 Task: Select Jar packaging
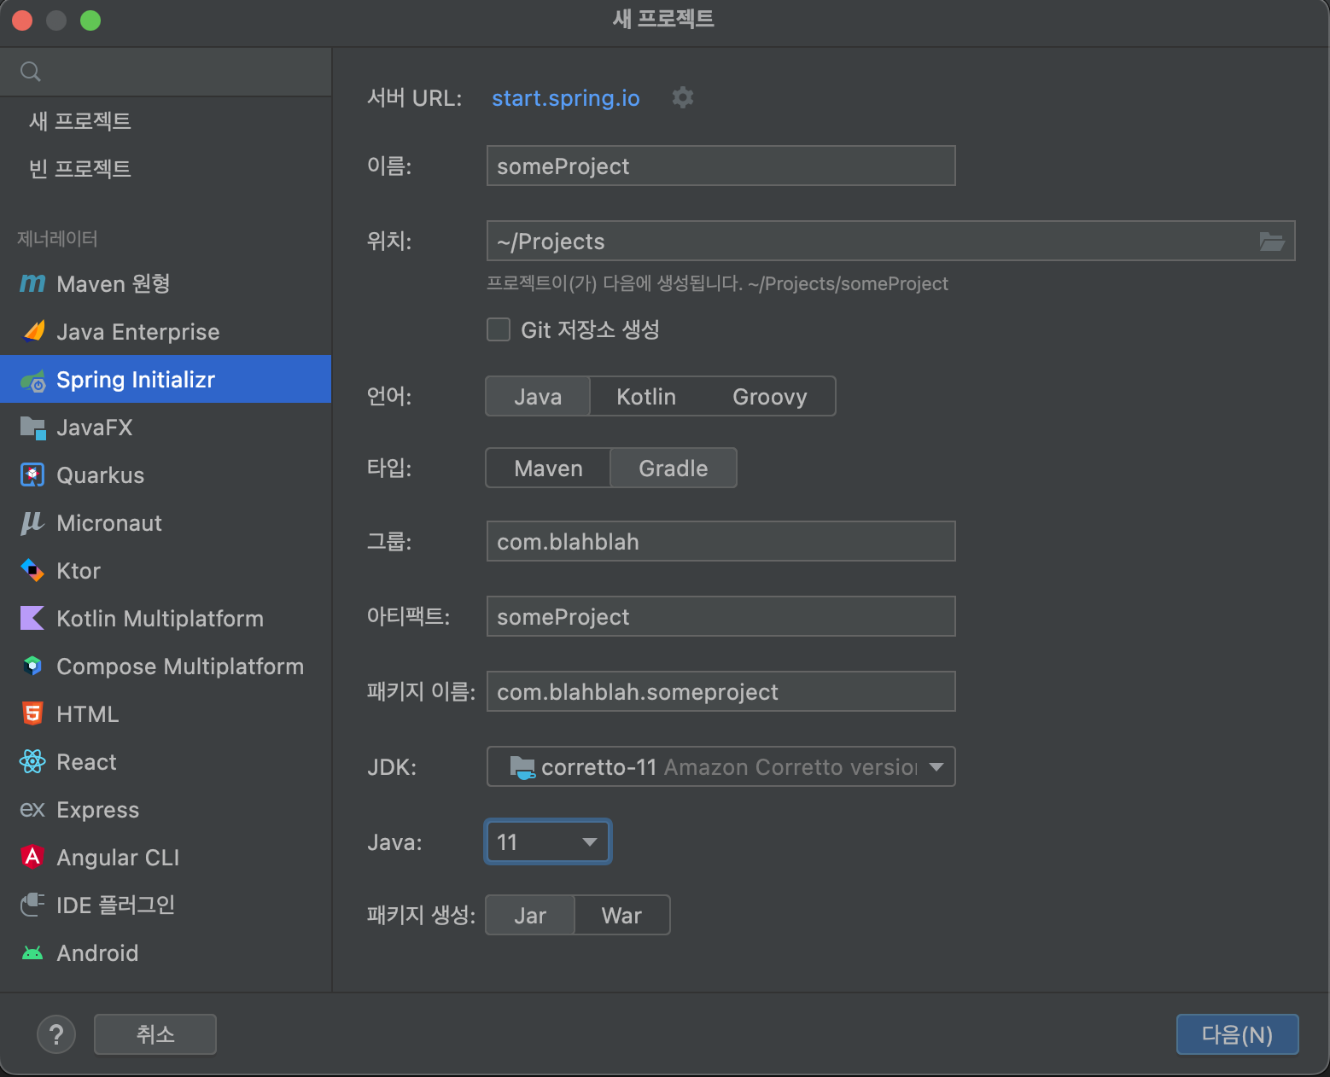[x=530, y=916]
